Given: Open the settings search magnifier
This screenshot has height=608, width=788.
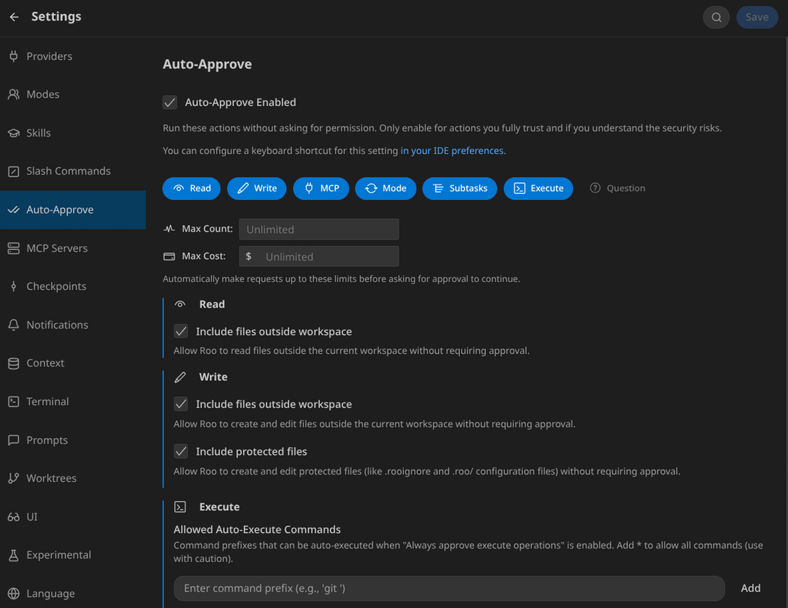Looking at the screenshot, I should (716, 17).
